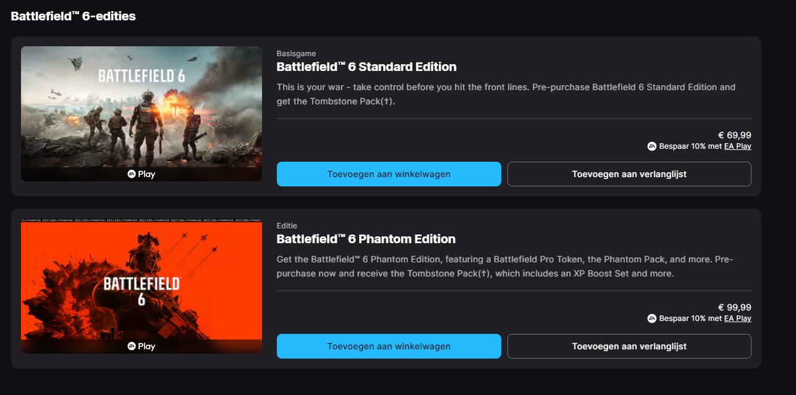This screenshot has width=796, height=395.
Task: Click EA icon beside Phantom Edition discount text
Action: pyautogui.click(x=651, y=318)
